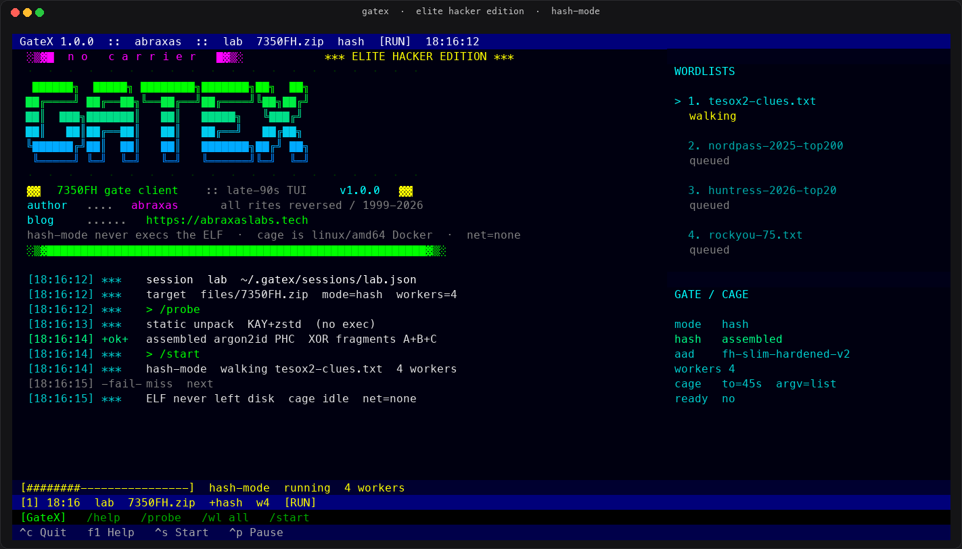Open the abraxaslabs.tech blog link
The width and height of the screenshot is (962, 549).
pyautogui.click(x=227, y=220)
